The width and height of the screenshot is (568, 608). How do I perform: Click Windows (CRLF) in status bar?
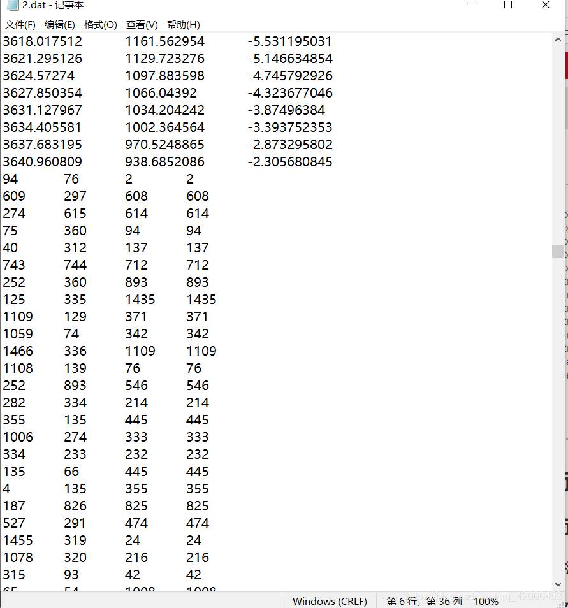330,601
